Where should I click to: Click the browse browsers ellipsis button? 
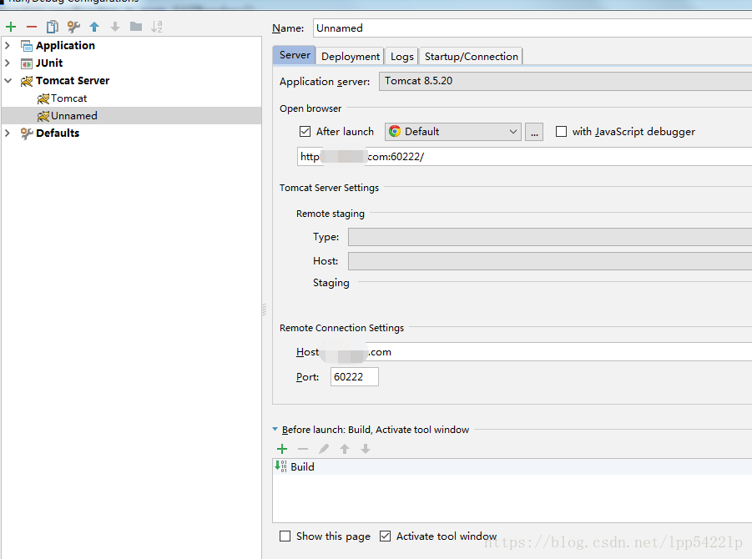534,131
